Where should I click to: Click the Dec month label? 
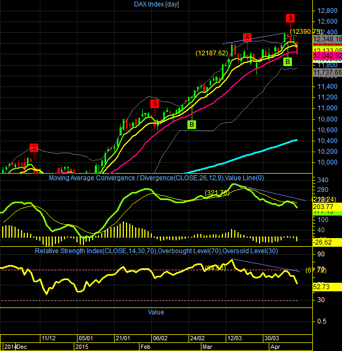click(22, 347)
